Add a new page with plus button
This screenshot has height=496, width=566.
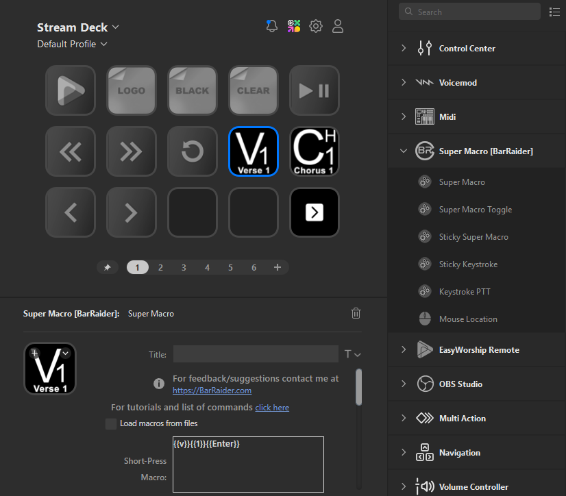click(278, 267)
